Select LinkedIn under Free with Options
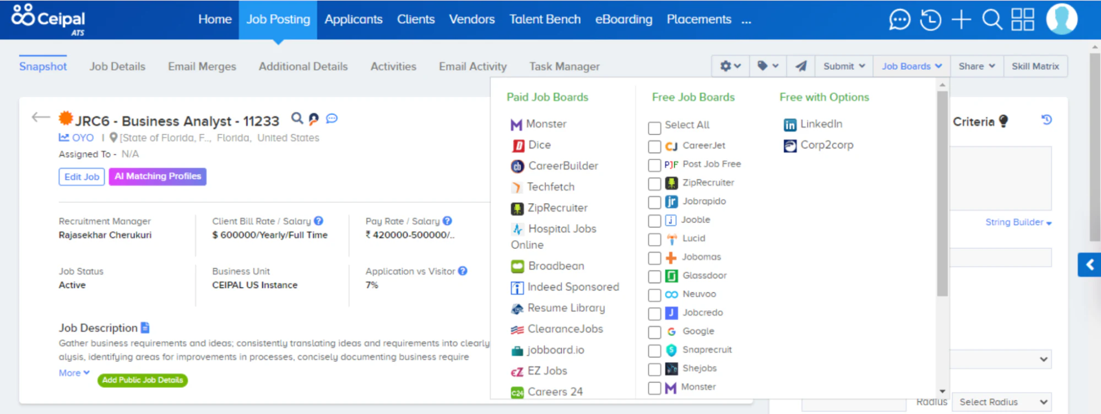 (813, 124)
